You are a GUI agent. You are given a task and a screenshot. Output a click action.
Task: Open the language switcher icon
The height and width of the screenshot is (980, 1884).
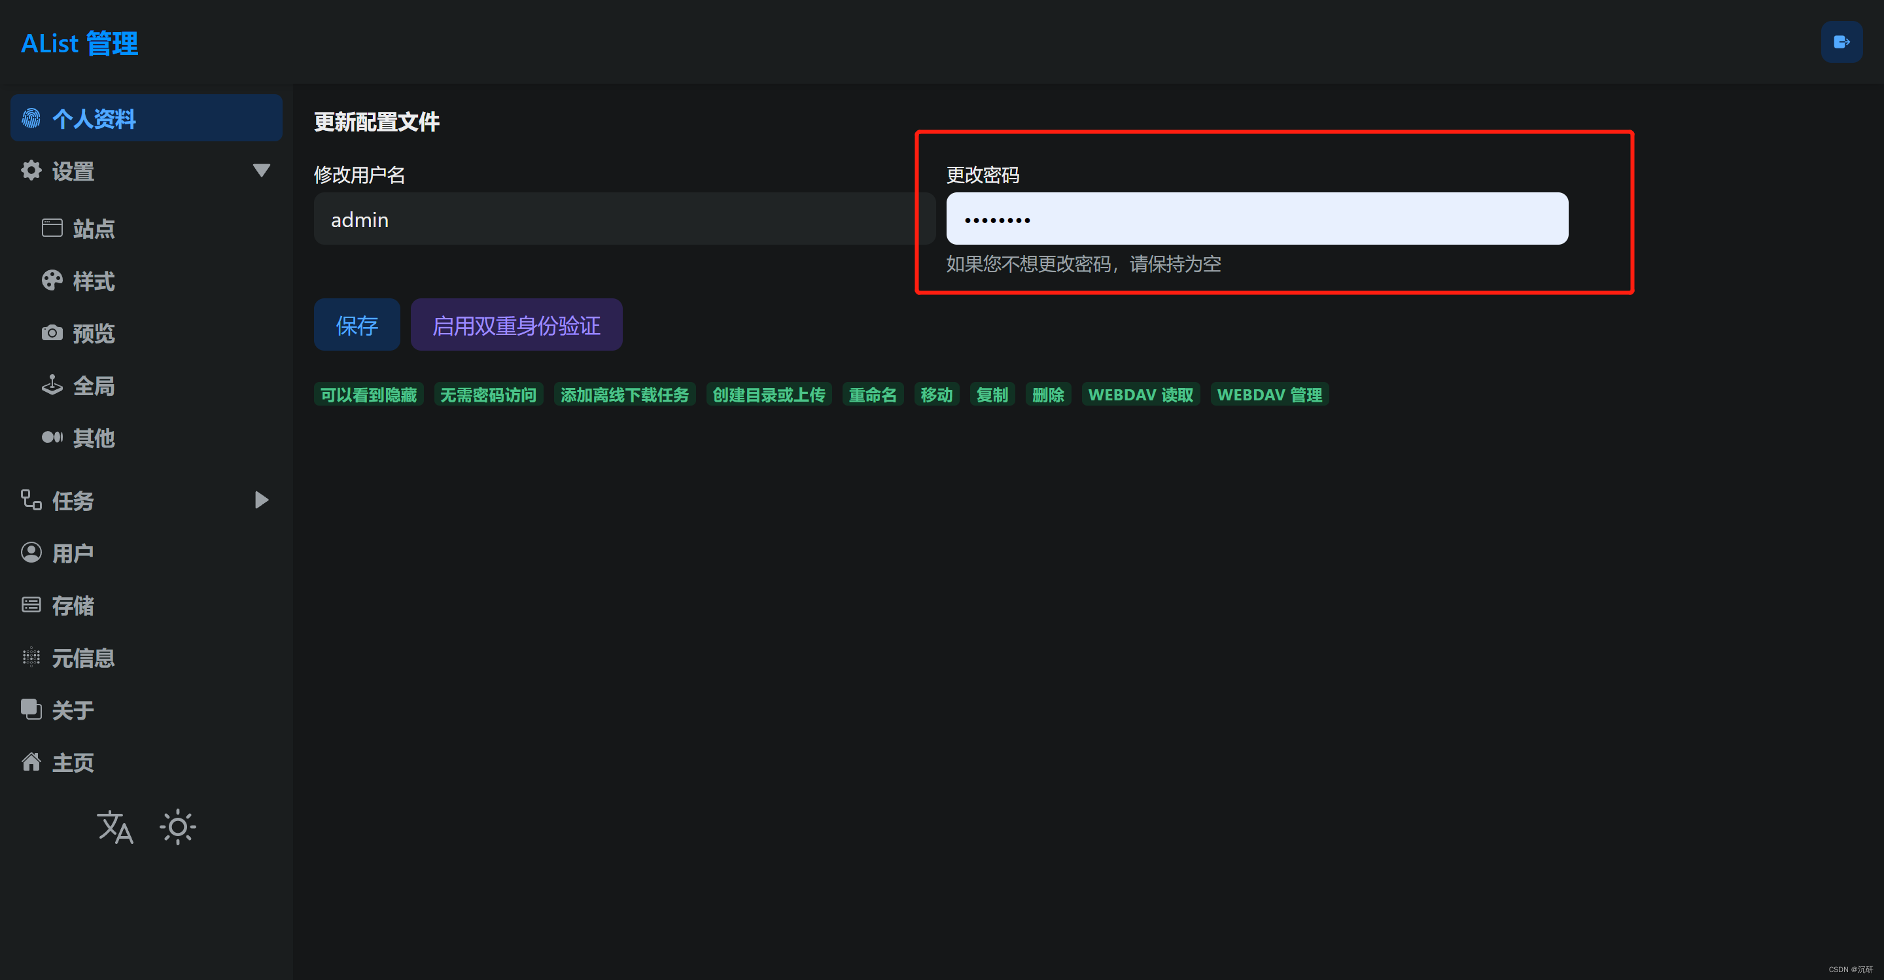pyautogui.click(x=115, y=827)
